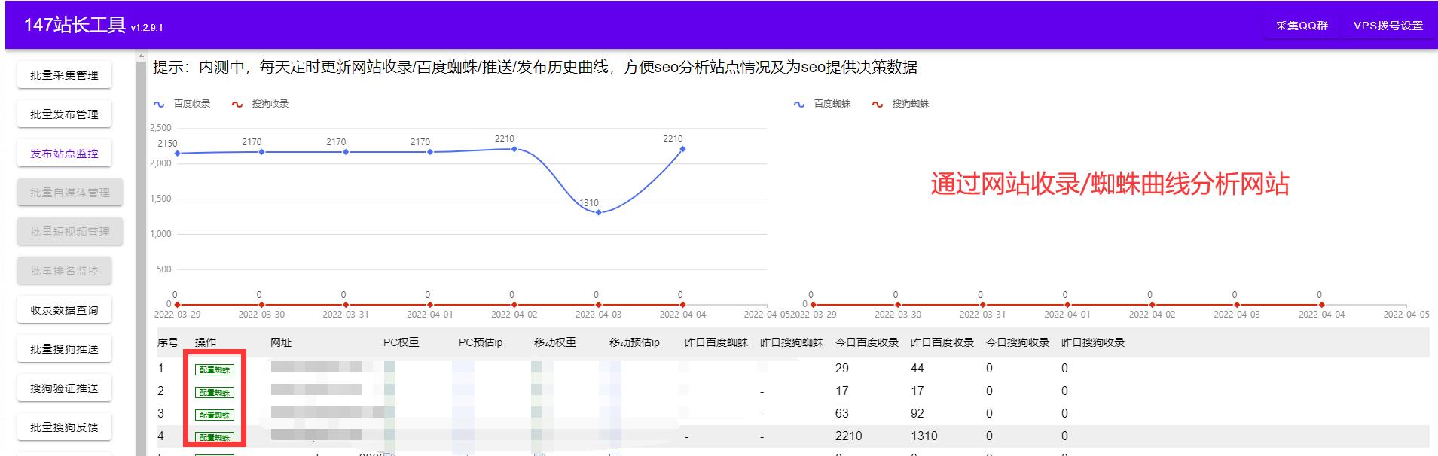
Task: Click the 63 cell in row 3
Action: tap(842, 414)
